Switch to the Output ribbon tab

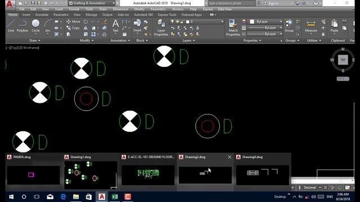107,15
